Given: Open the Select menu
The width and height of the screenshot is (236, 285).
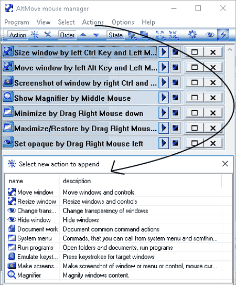Looking at the screenshot, I should 66,22.
